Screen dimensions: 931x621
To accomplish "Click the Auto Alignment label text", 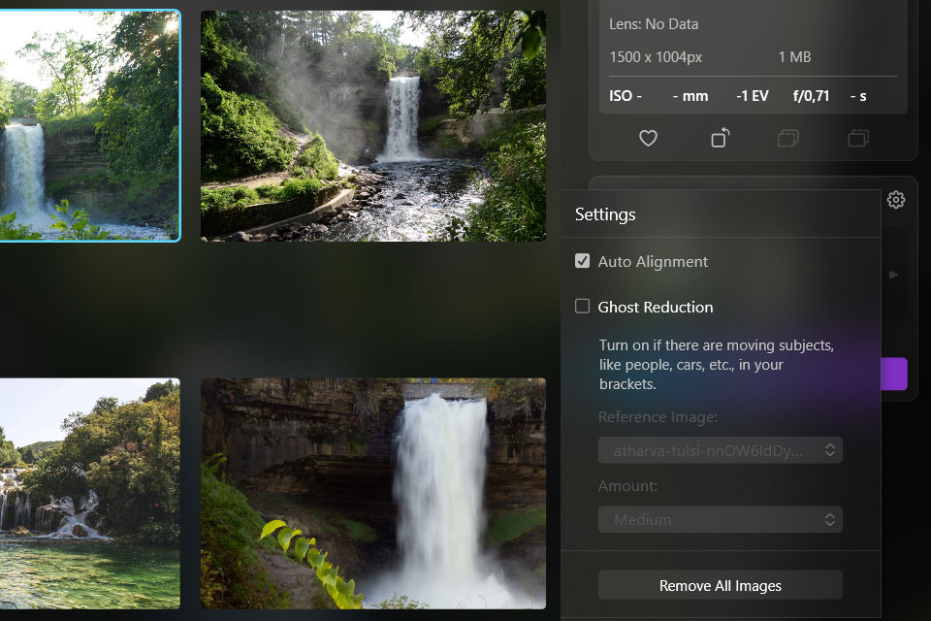I will tap(653, 262).
